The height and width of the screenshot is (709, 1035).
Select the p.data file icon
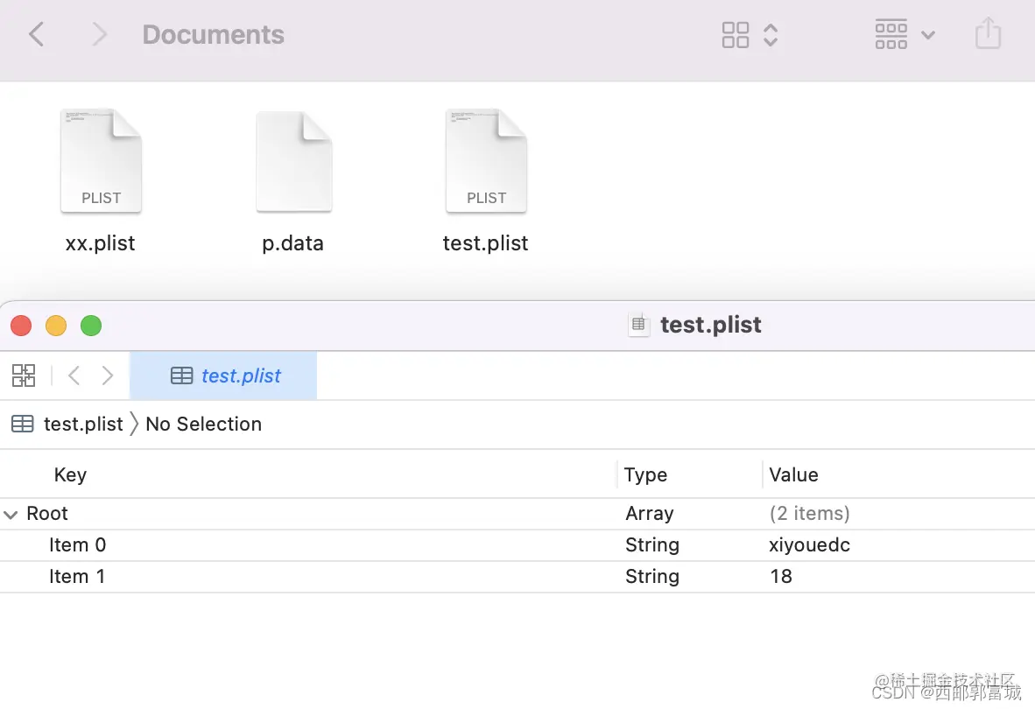point(293,163)
